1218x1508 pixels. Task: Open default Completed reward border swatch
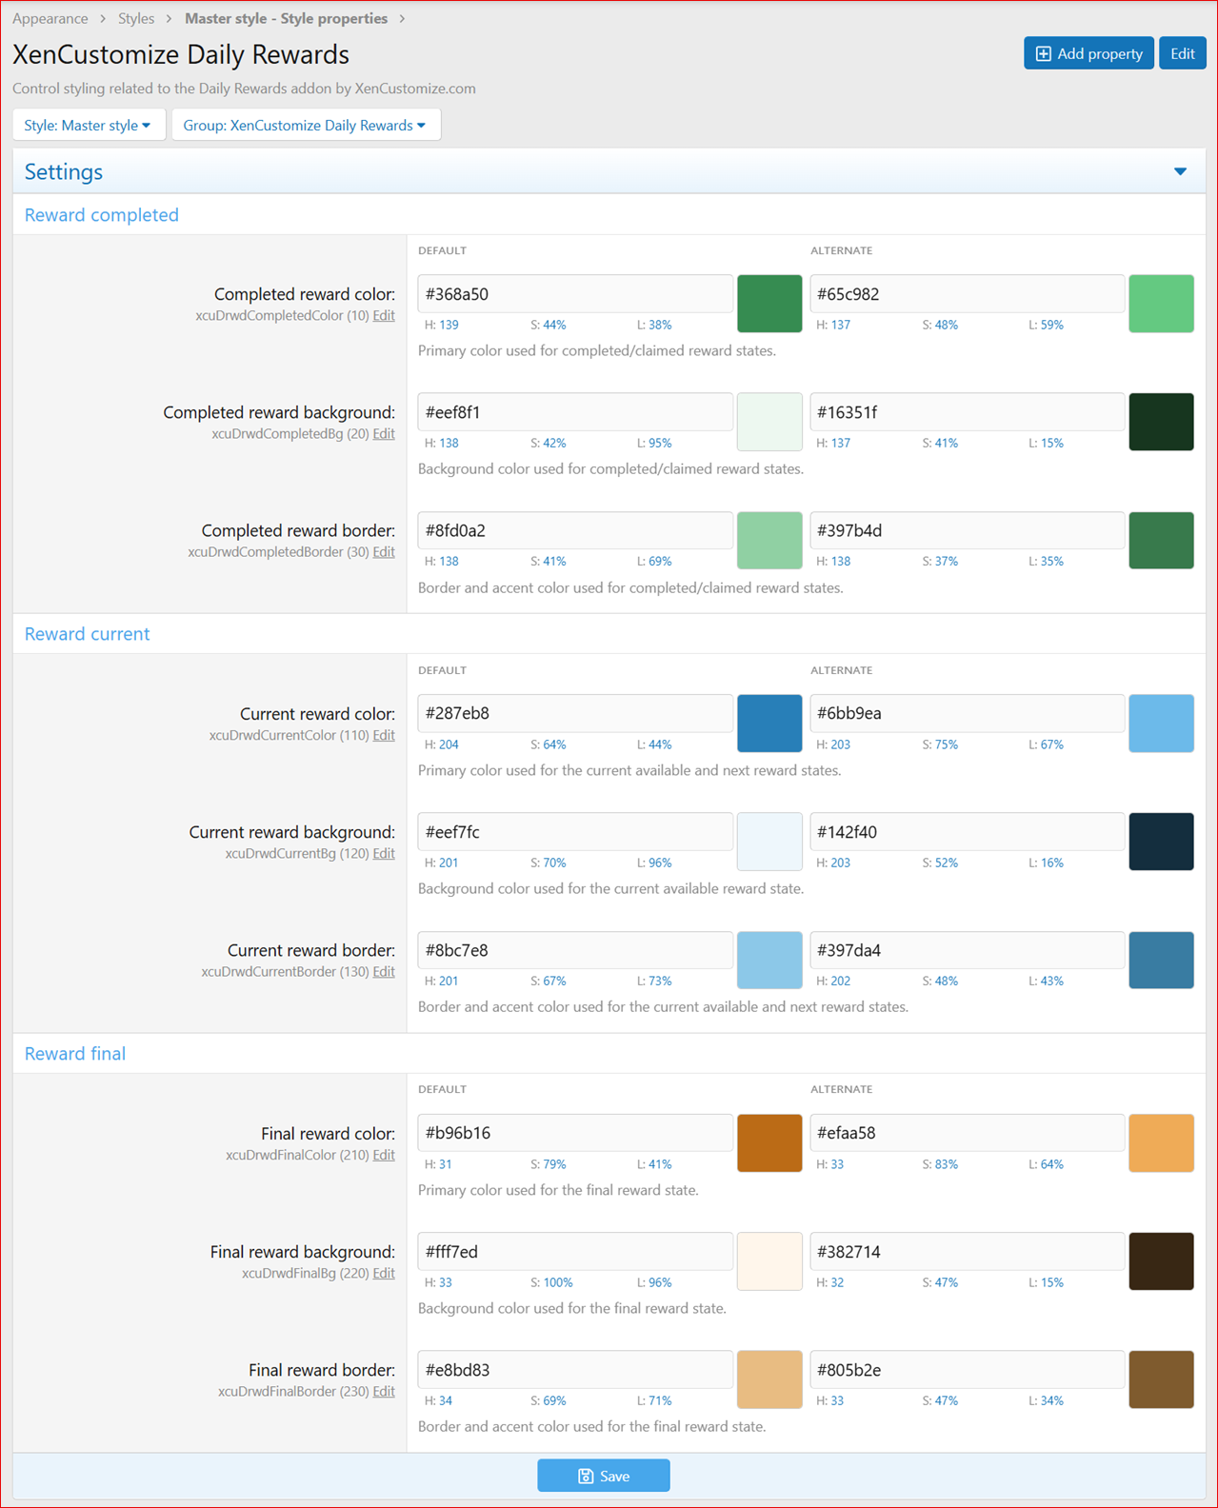coord(769,541)
